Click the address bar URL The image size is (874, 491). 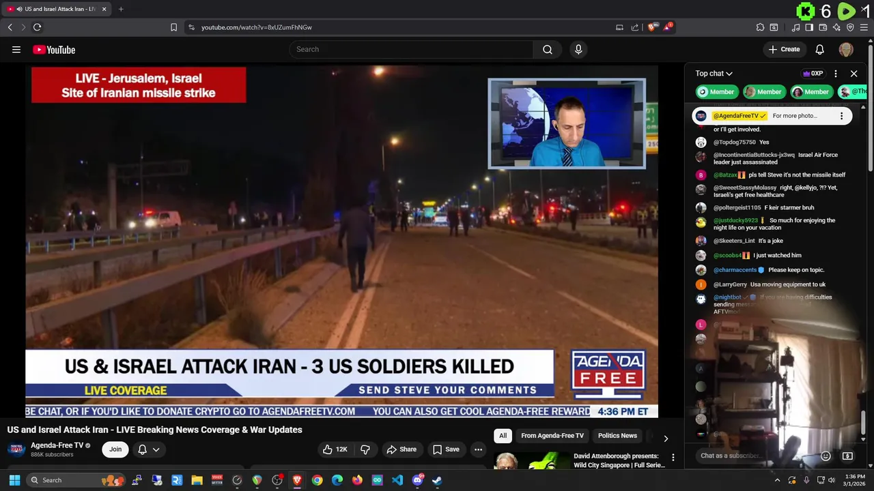tap(257, 27)
